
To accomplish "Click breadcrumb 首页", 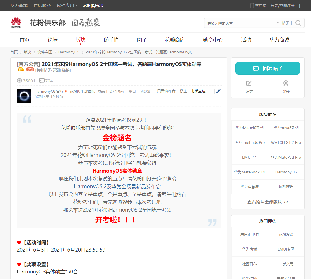I will click(x=14, y=52).
